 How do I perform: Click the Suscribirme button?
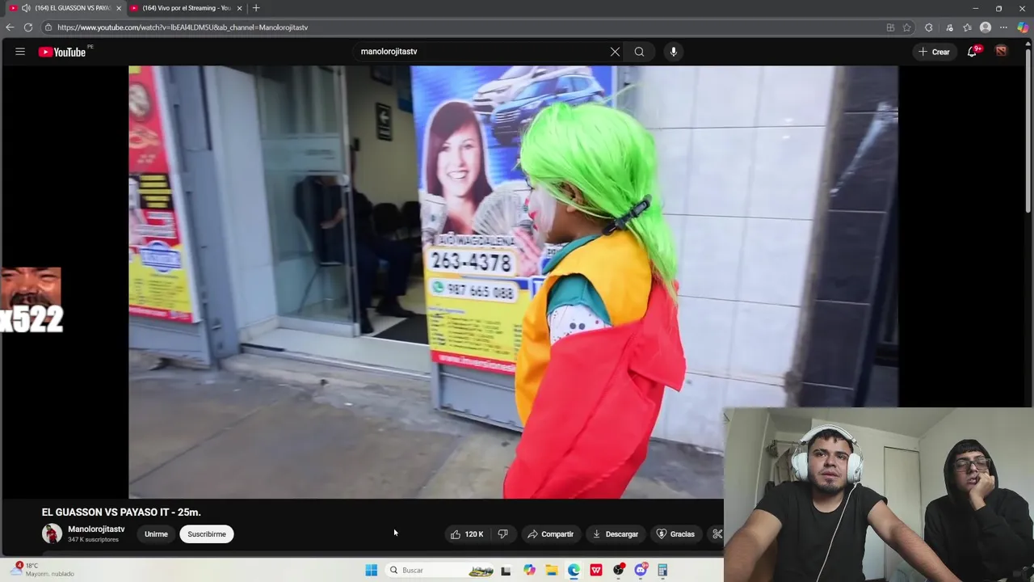207,534
